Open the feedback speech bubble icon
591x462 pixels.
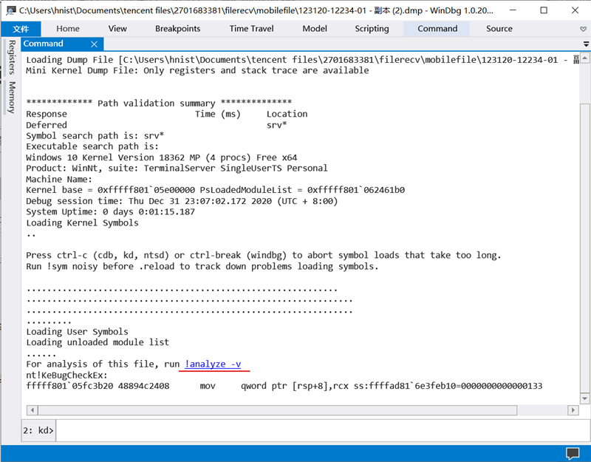[573, 453]
